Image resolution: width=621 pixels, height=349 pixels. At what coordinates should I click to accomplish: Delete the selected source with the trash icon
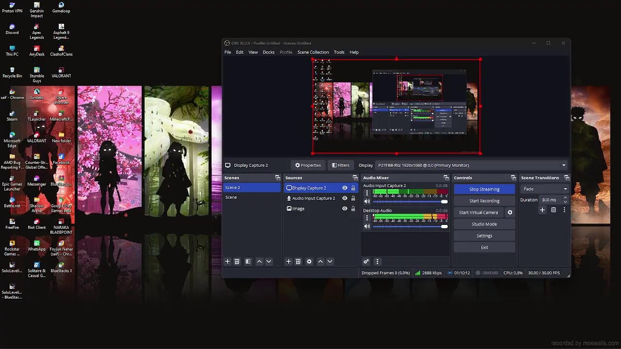click(298, 261)
